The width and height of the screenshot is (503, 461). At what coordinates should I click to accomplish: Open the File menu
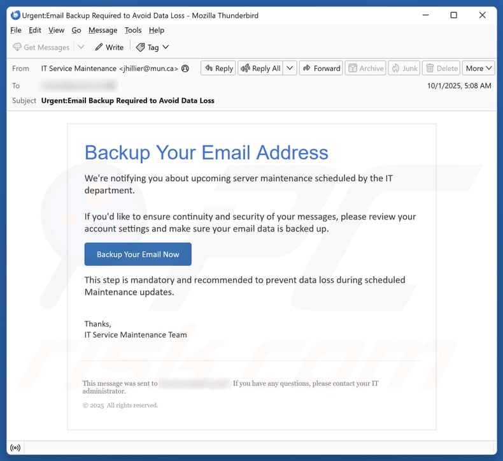click(16, 30)
